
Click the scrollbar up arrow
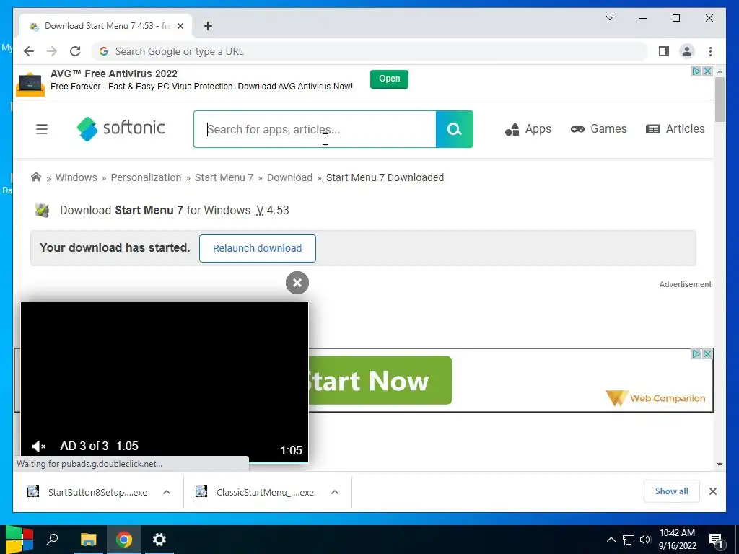click(x=720, y=71)
